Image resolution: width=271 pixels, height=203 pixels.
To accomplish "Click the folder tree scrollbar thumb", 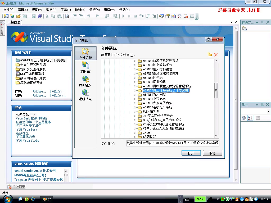I will [x=216, y=90].
